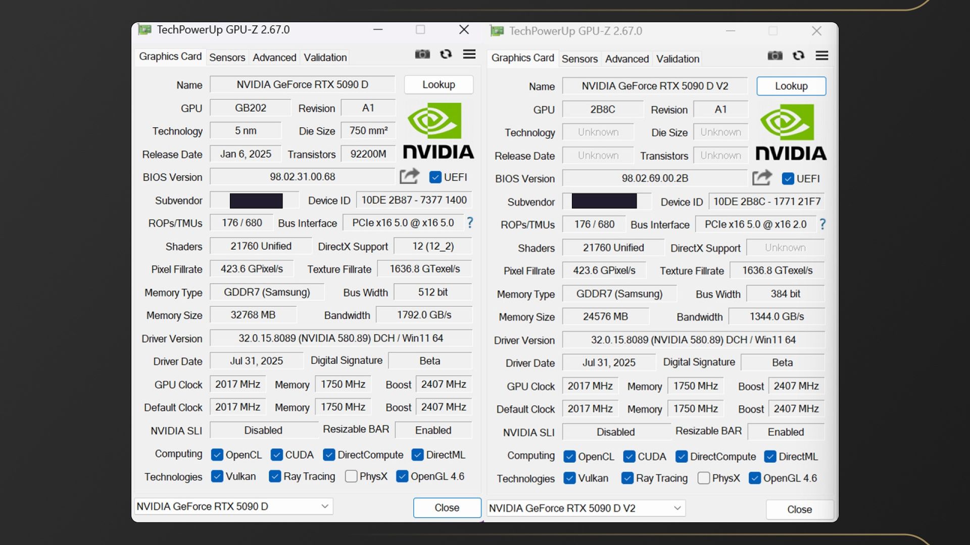This screenshot has width=970, height=545.
Task: Toggle the PhysX checkbox in left window
Action: coord(351,476)
